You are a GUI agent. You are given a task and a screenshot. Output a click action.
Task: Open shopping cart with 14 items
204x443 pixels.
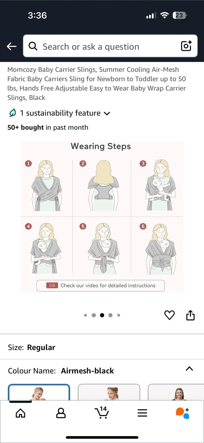(102, 413)
